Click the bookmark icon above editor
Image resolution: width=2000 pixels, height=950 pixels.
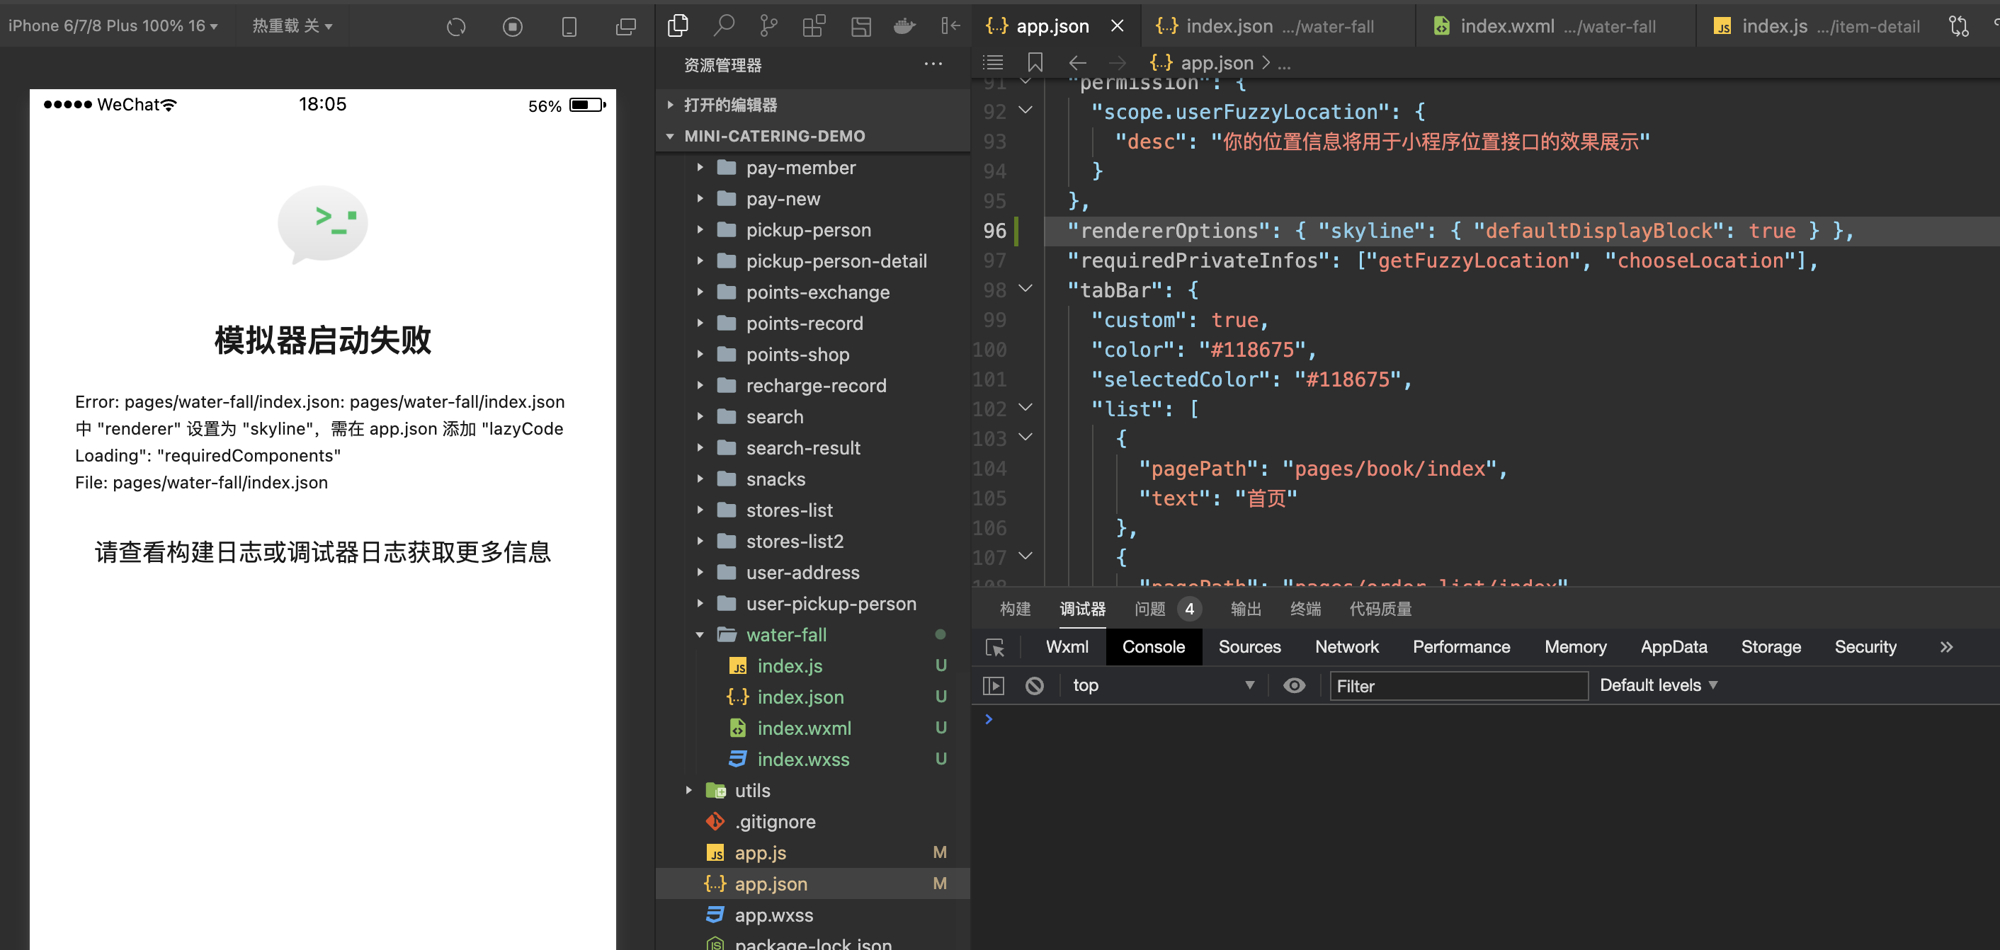point(1034,62)
